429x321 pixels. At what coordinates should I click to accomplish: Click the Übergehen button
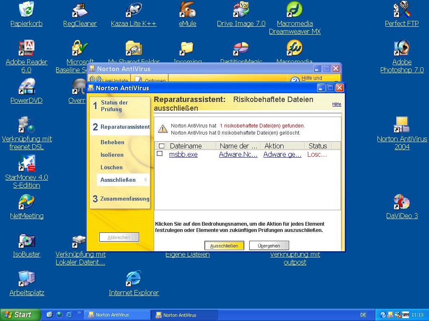tap(269, 246)
